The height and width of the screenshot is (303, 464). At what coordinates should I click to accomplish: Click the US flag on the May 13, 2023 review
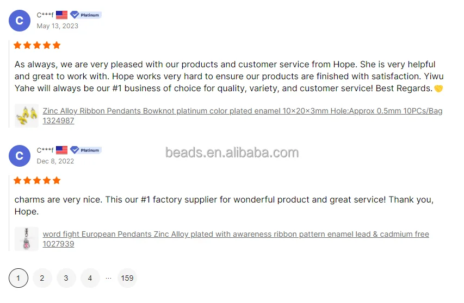point(61,15)
